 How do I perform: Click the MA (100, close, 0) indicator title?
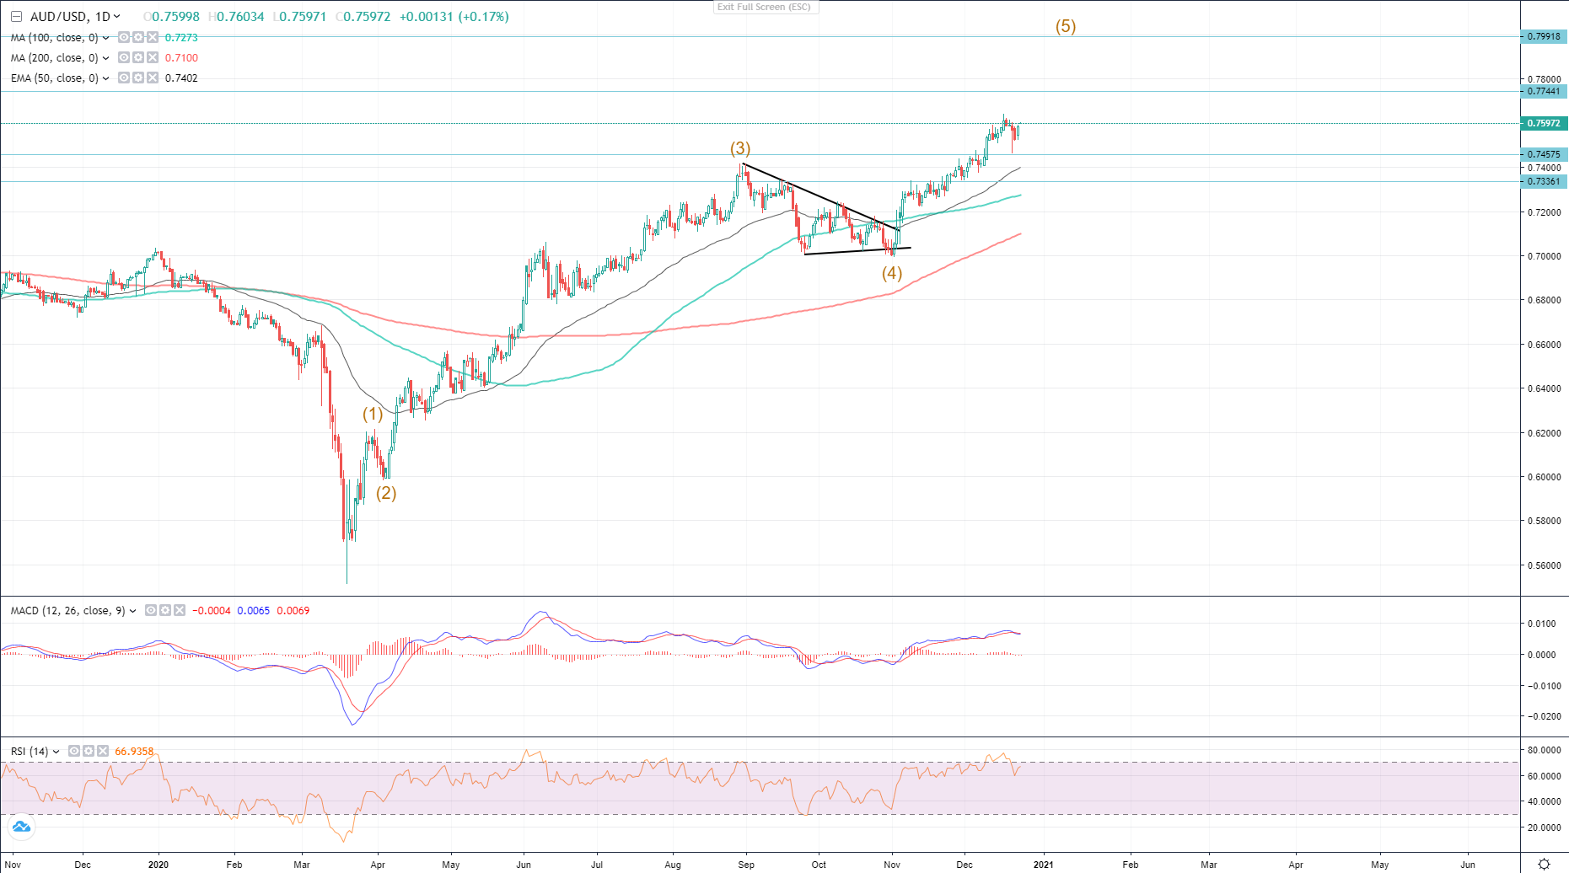55,38
